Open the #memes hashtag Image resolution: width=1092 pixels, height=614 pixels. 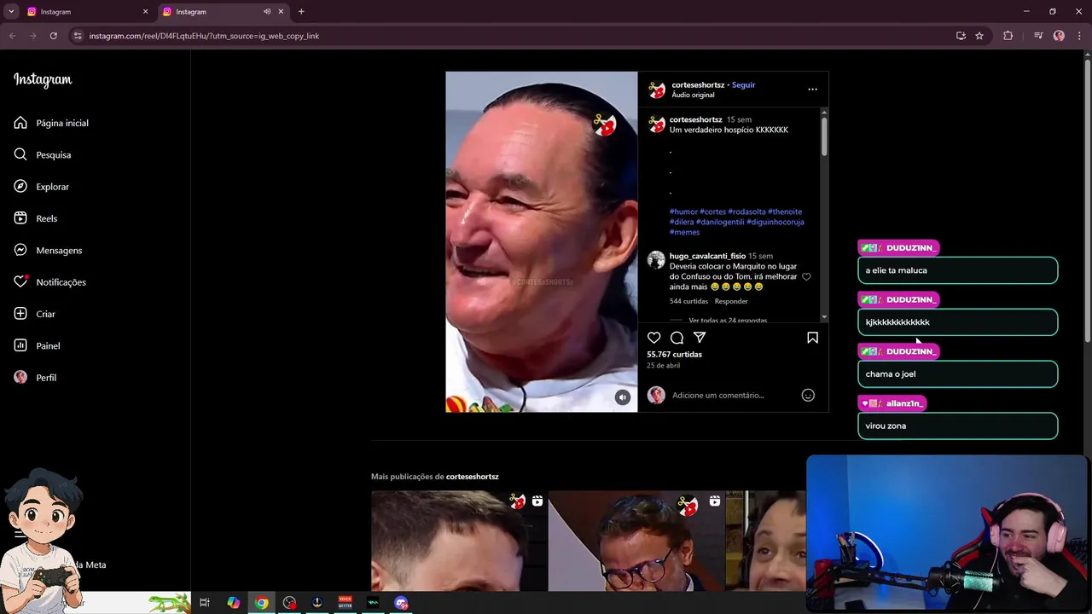point(684,232)
